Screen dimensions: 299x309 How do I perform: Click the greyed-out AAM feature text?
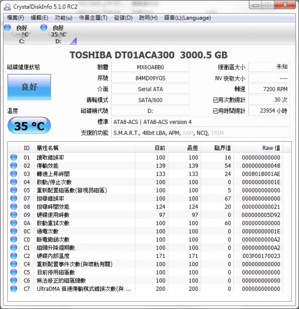click(x=188, y=133)
